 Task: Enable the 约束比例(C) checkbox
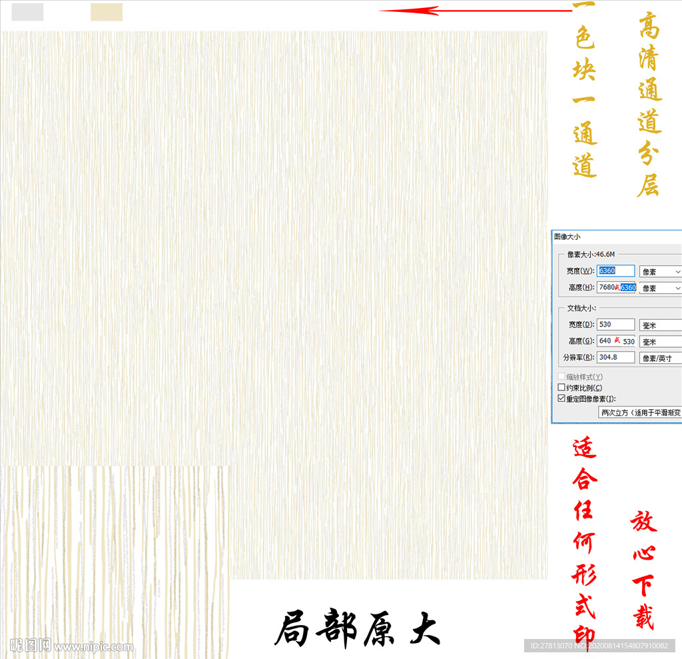coord(561,386)
